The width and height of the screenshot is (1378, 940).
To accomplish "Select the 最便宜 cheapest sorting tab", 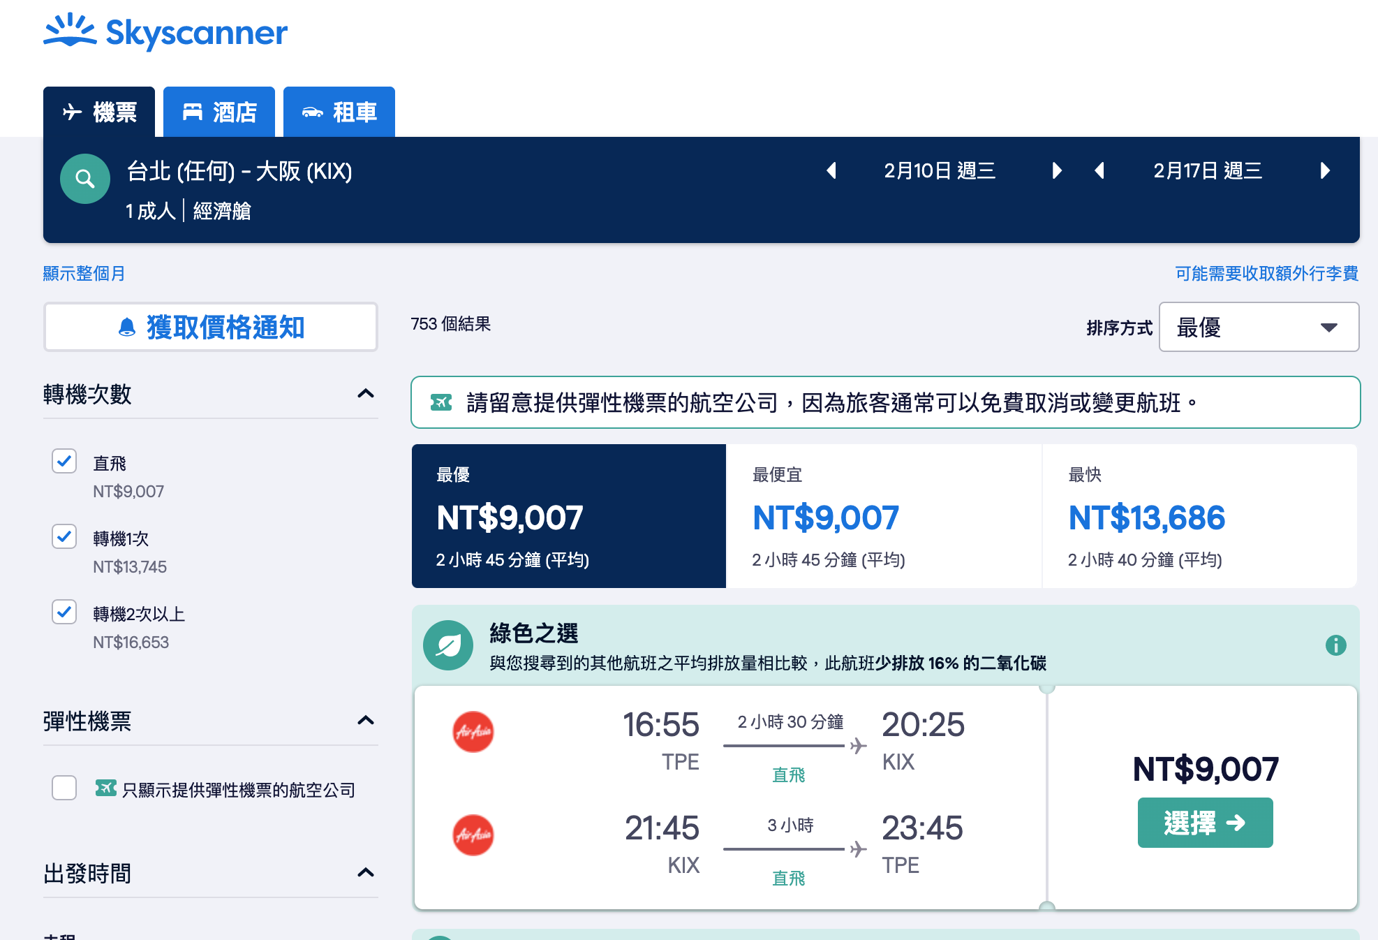I will click(884, 516).
